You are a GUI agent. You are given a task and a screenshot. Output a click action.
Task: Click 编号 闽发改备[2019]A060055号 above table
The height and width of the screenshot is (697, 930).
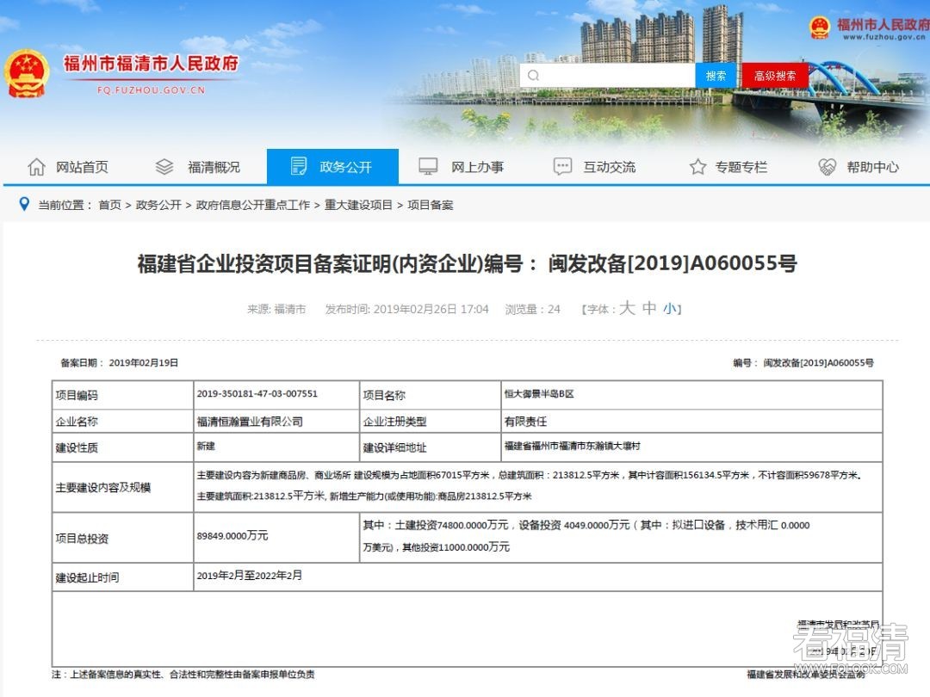(x=803, y=363)
